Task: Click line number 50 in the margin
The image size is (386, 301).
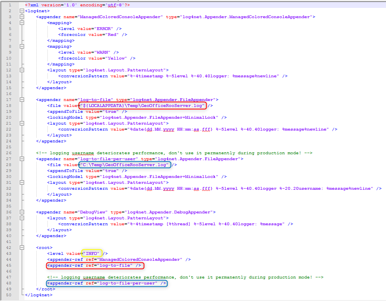Action: coord(9,295)
